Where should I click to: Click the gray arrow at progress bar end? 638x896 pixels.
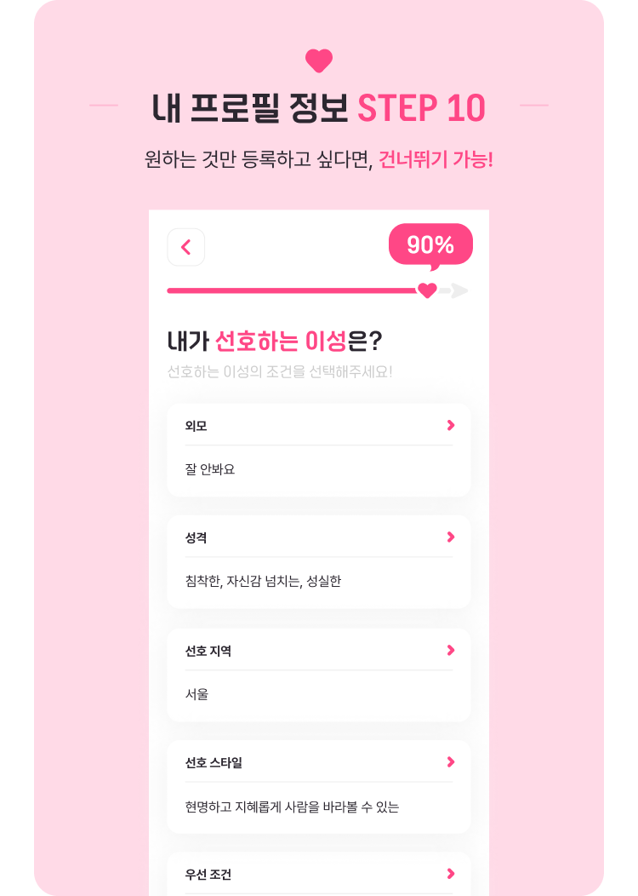(x=459, y=290)
